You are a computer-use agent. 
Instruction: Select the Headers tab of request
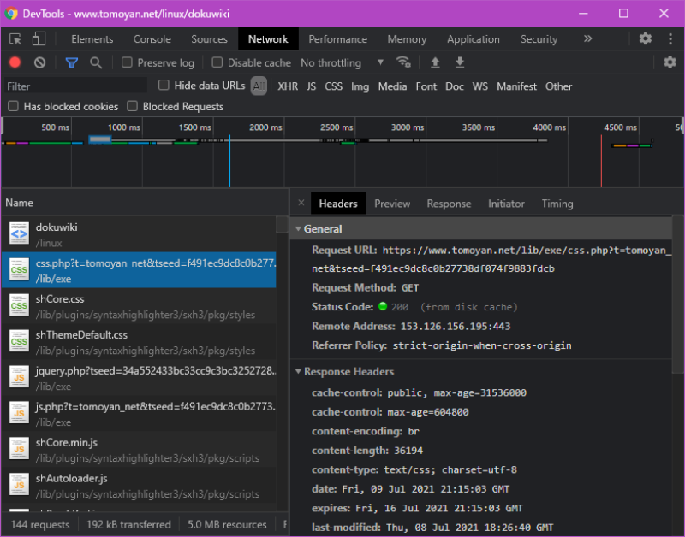[x=338, y=204]
